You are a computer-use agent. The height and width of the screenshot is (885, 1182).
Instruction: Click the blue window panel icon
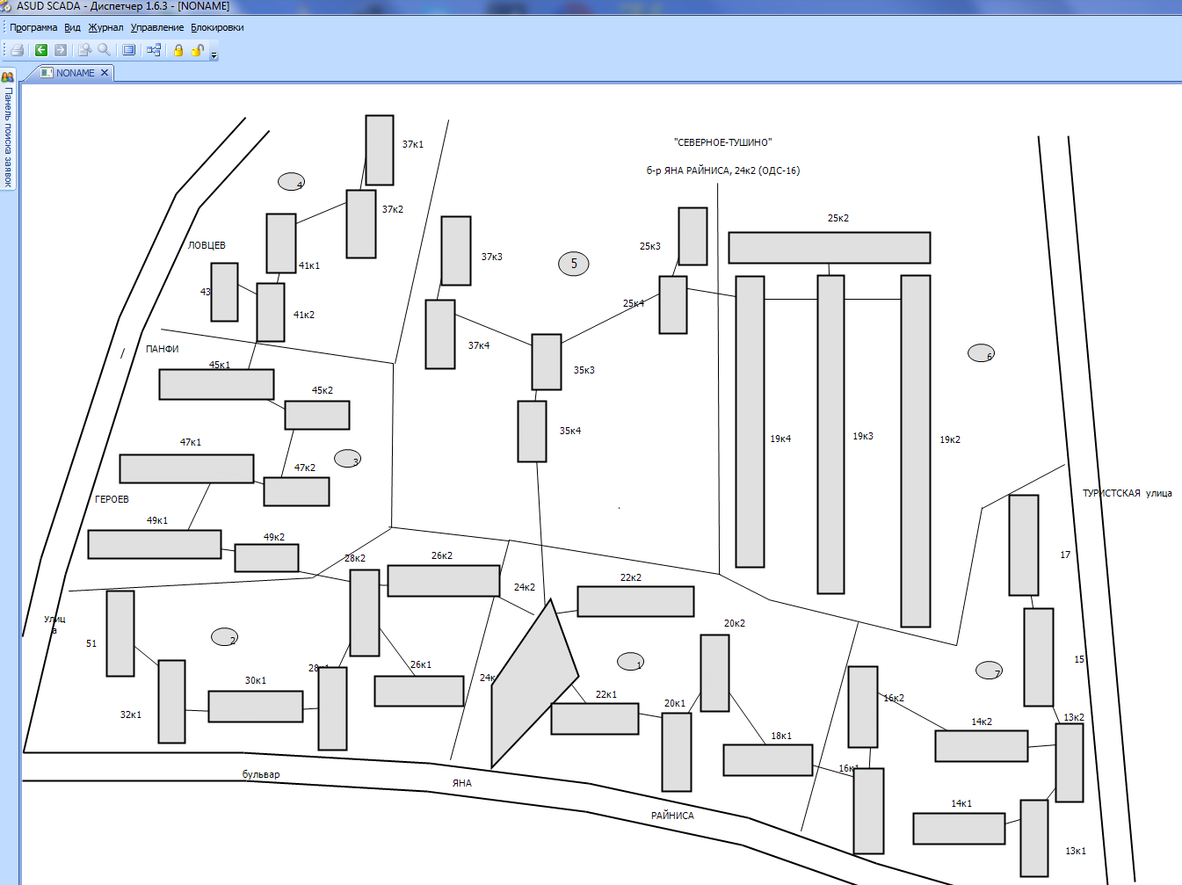click(129, 50)
